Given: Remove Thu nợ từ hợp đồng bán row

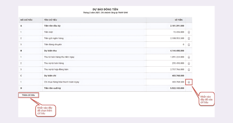Looking at the screenshot, I should pyautogui.click(x=189, y=70).
